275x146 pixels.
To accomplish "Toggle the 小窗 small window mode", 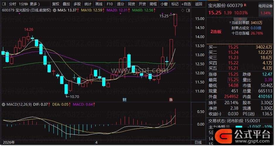I will [x=164, y=4].
